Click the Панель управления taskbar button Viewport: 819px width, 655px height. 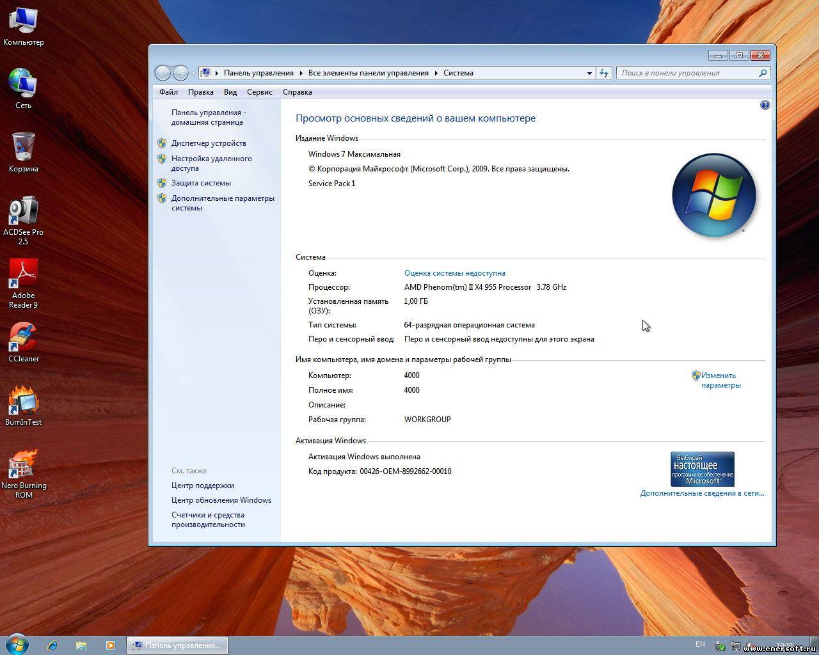coord(177,645)
